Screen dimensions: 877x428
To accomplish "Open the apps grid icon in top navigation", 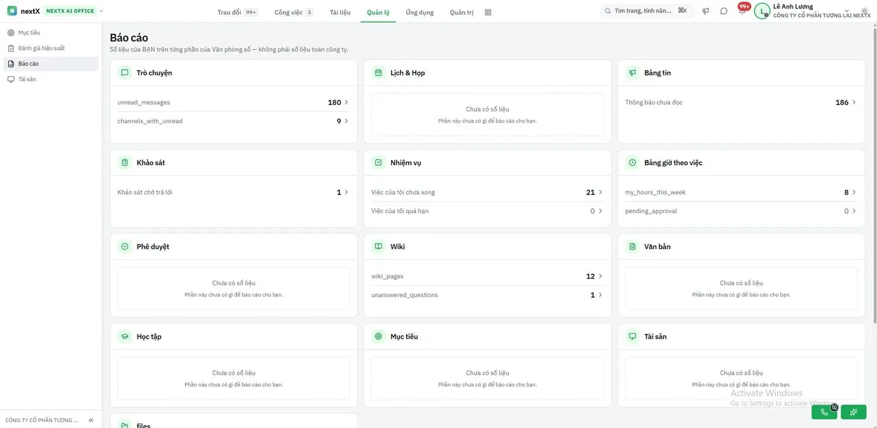I will point(488,12).
